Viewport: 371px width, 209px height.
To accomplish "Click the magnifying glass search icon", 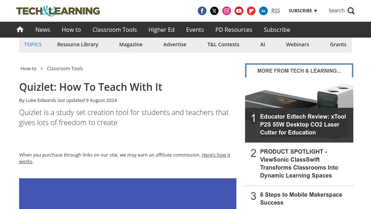I will point(351,11).
